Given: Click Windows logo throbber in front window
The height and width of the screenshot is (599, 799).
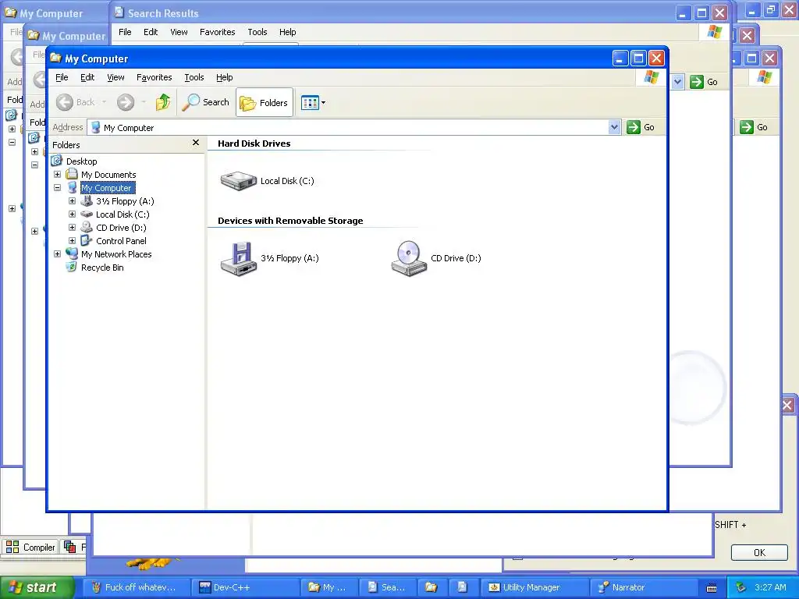Looking at the screenshot, I should coord(652,77).
